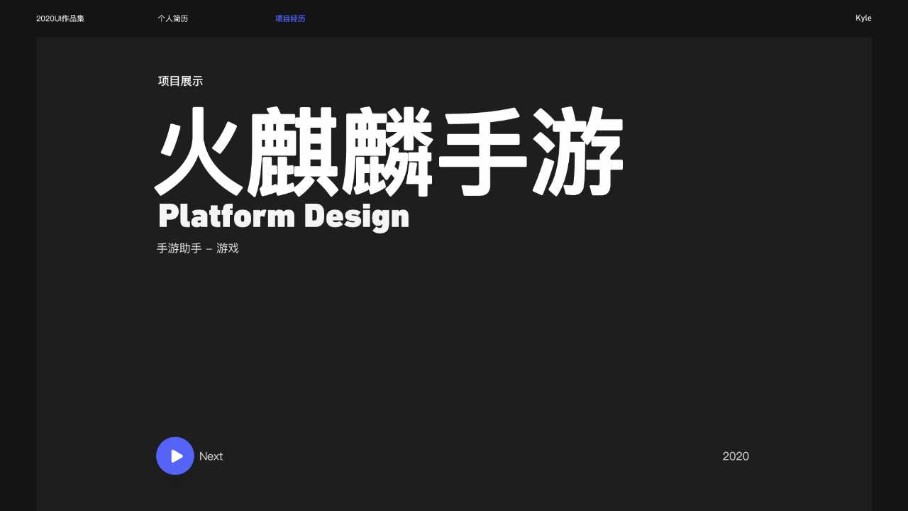This screenshot has width=908, height=511.
Task: Click the Next label beside play button
Action: (x=211, y=456)
